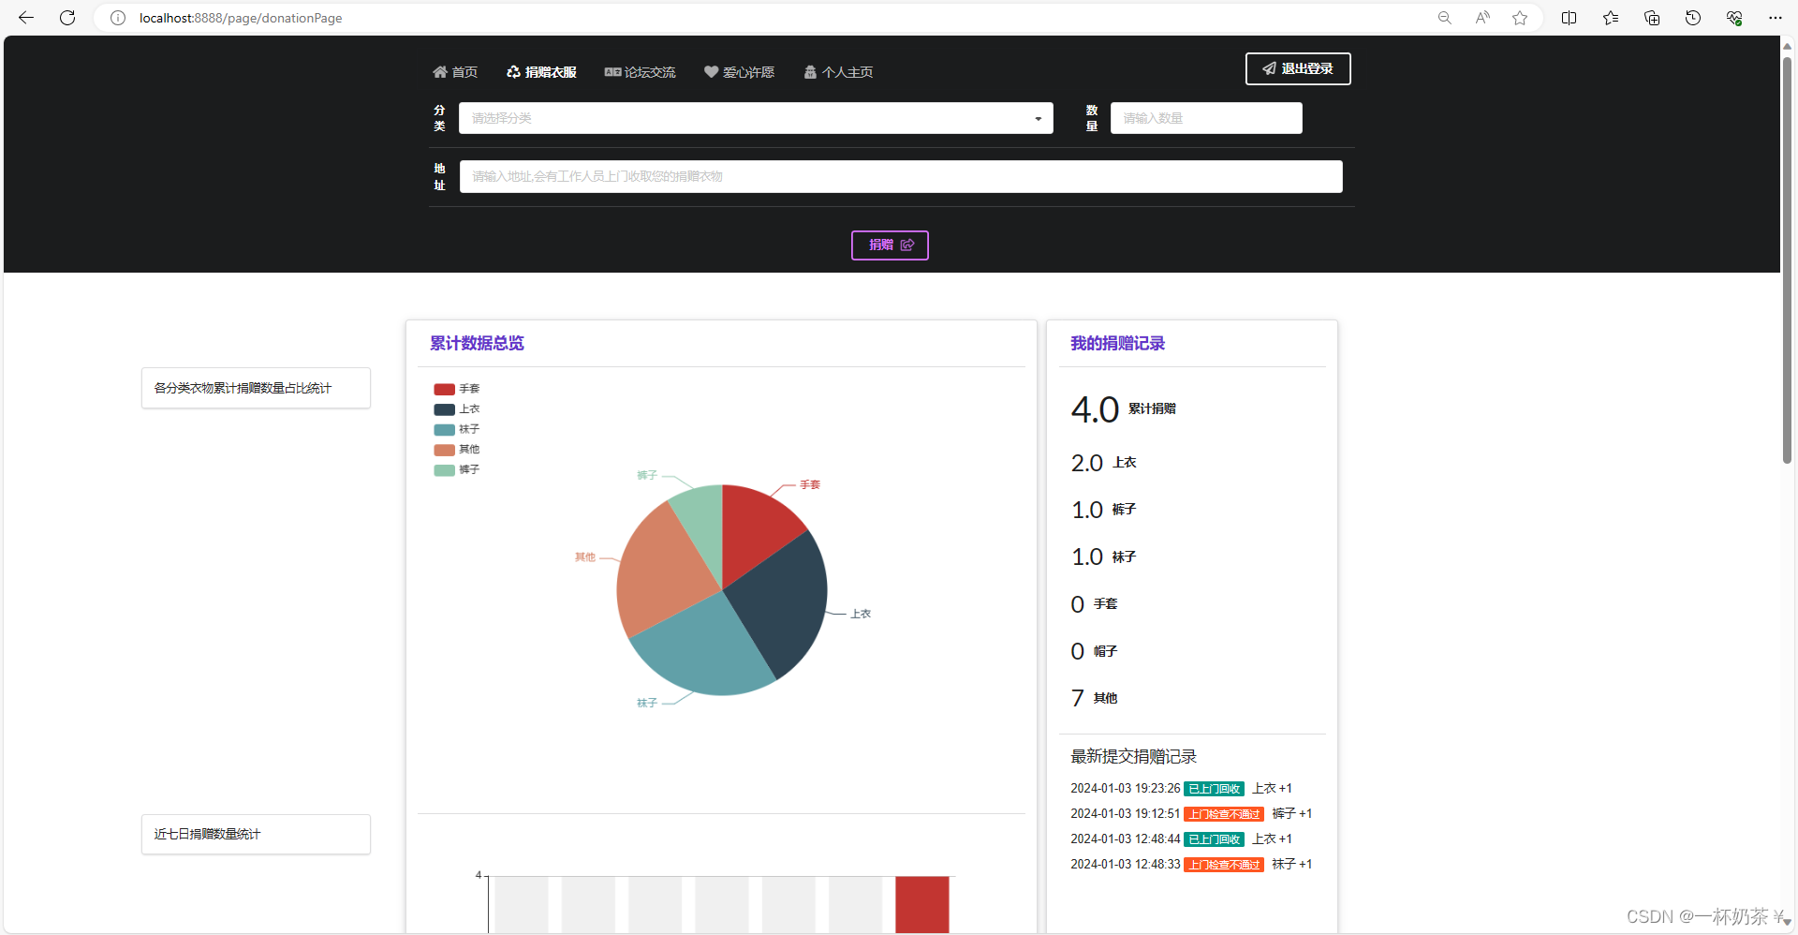Toggle 裤子 green legend entry
The width and height of the screenshot is (1798, 935).
click(x=457, y=469)
